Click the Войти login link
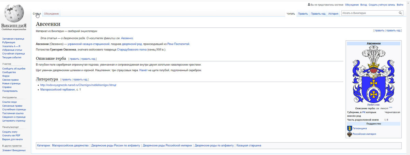 click(x=400, y=5)
